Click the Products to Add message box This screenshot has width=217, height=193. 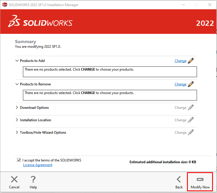click(110, 72)
